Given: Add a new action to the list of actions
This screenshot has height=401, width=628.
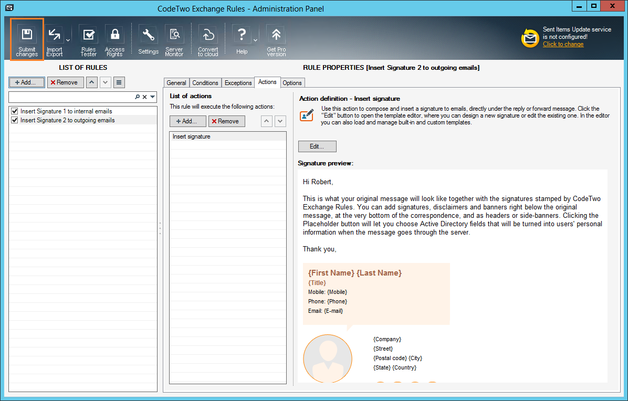Looking at the screenshot, I should click(188, 121).
